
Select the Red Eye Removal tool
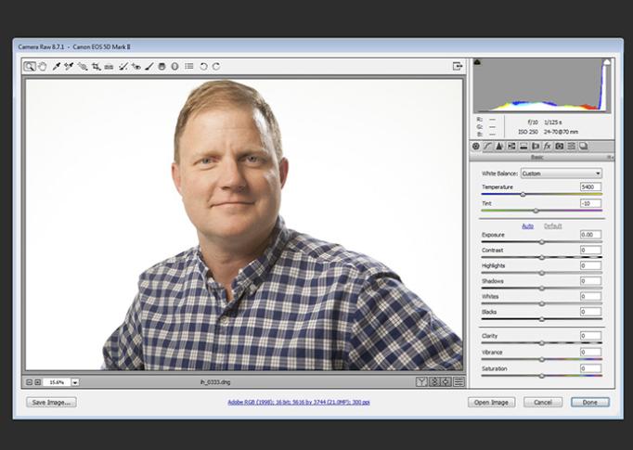point(136,67)
